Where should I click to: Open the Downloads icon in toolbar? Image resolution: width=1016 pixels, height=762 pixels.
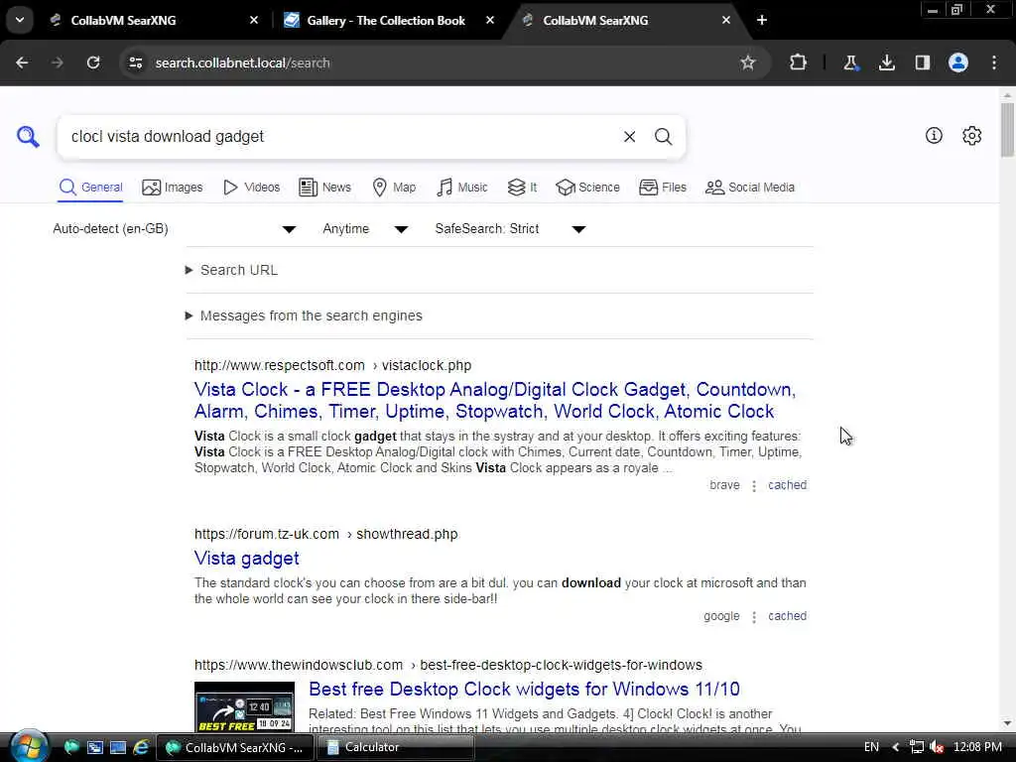886,63
